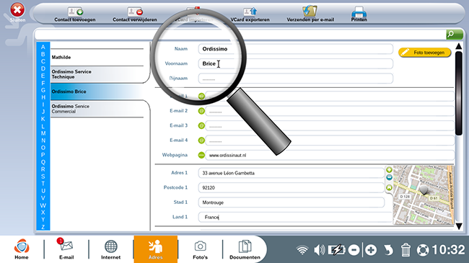The height and width of the screenshot is (263, 469).
Task: Click the Webpagina green link icon
Action: point(201,155)
